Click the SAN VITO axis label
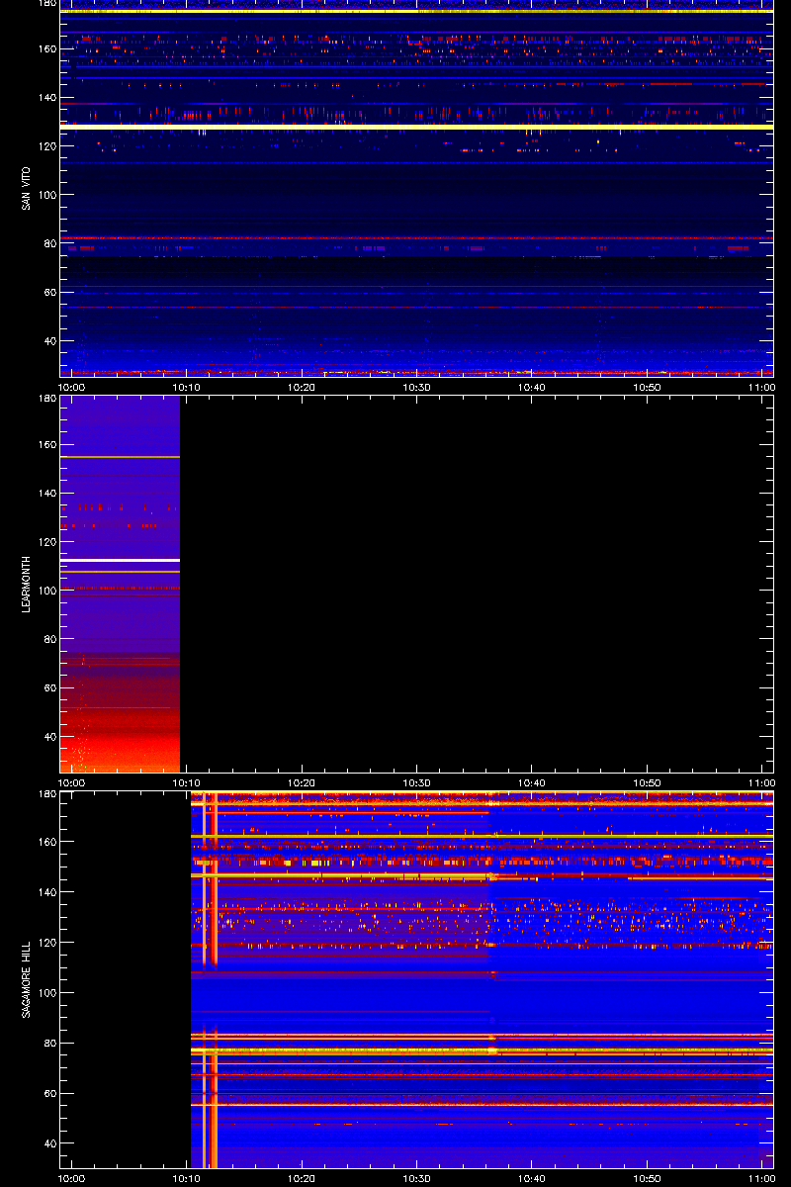Screen dimensions: 791x1187 tap(27, 188)
